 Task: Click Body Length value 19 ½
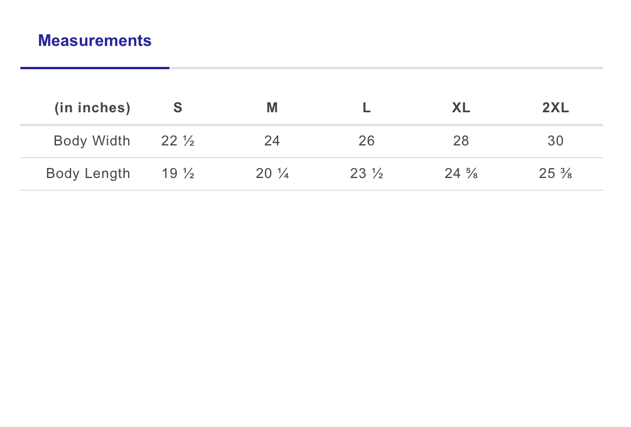point(178,173)
